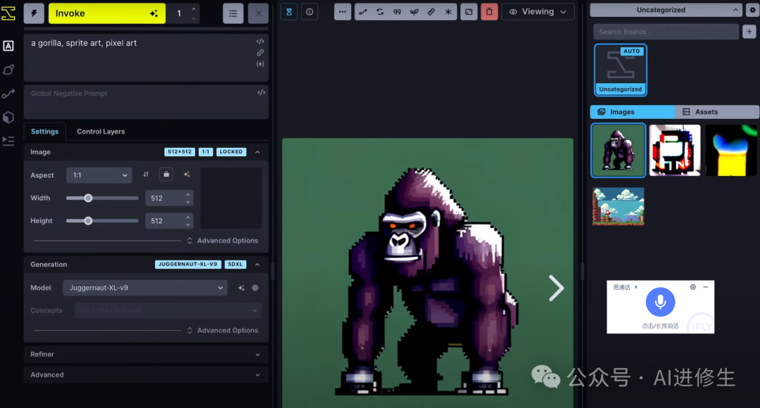Open the Aspect ratio 1:1 dropdown
The height and width of the screenshot is (408, 760).
point(99,175)
